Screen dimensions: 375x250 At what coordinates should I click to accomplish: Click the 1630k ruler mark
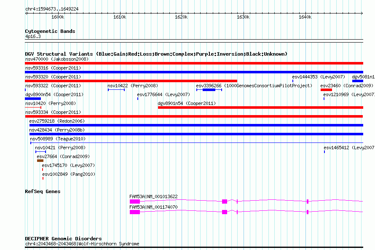pos(243,17)
